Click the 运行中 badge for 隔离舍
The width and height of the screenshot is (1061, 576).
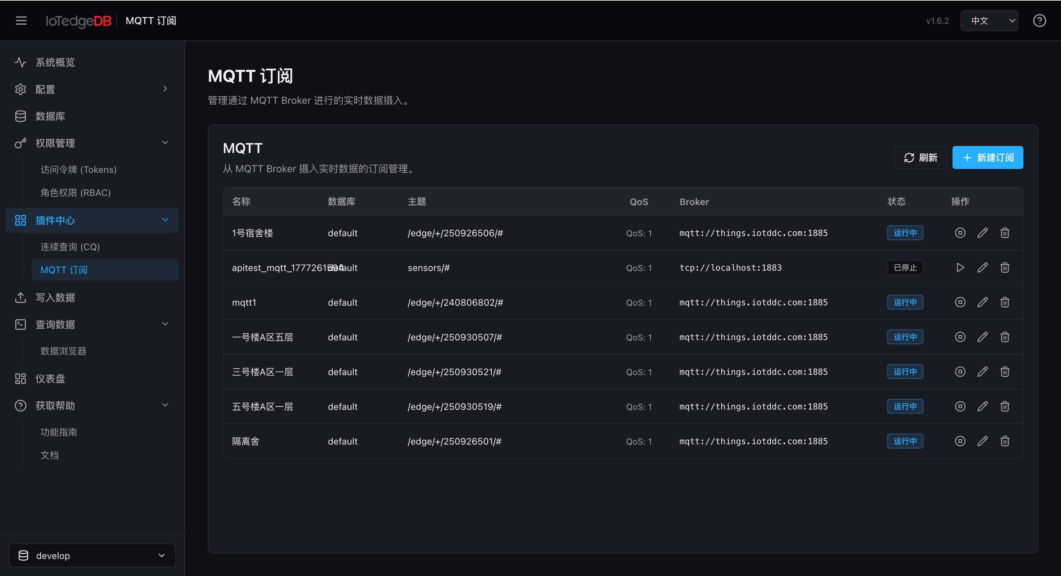(x=905, y=441)
